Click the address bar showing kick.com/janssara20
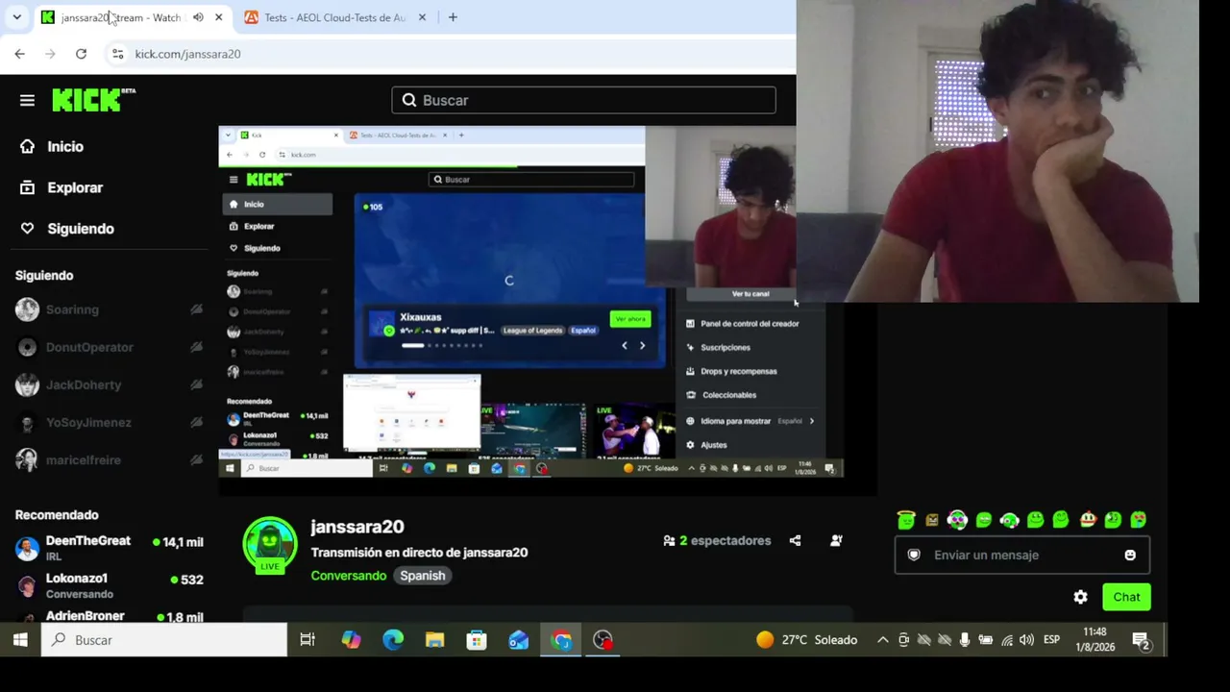 [x=452, y=54]
